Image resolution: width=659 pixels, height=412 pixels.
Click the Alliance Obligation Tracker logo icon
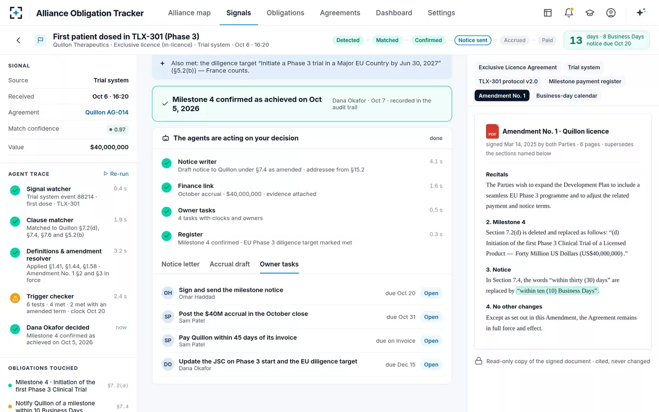point(16,13)
